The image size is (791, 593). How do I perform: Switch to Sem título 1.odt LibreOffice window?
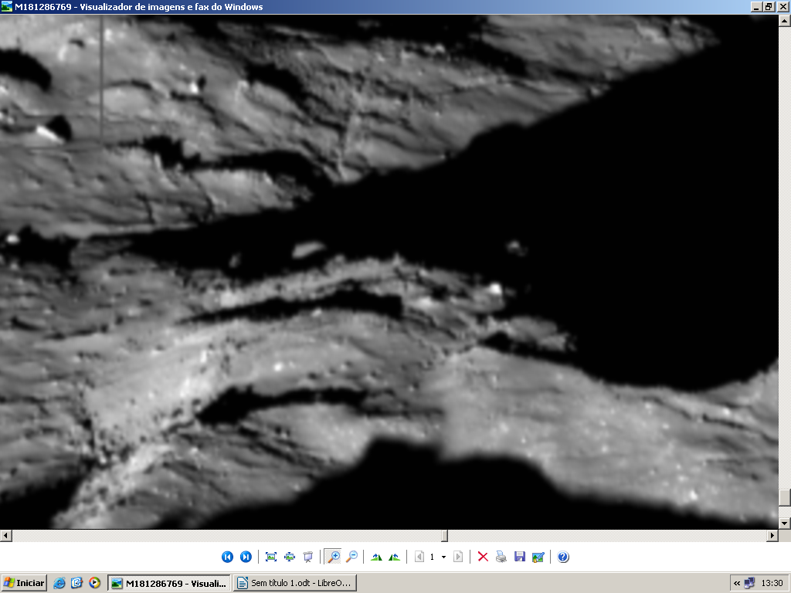295,583
